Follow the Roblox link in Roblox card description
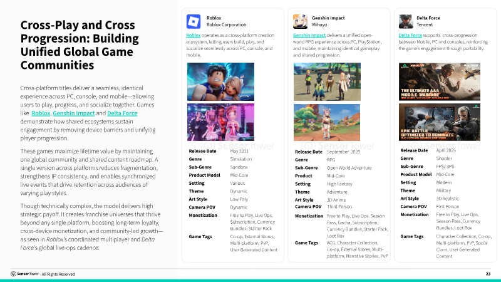This screenshot has height=282, width=501. [194, 35]
